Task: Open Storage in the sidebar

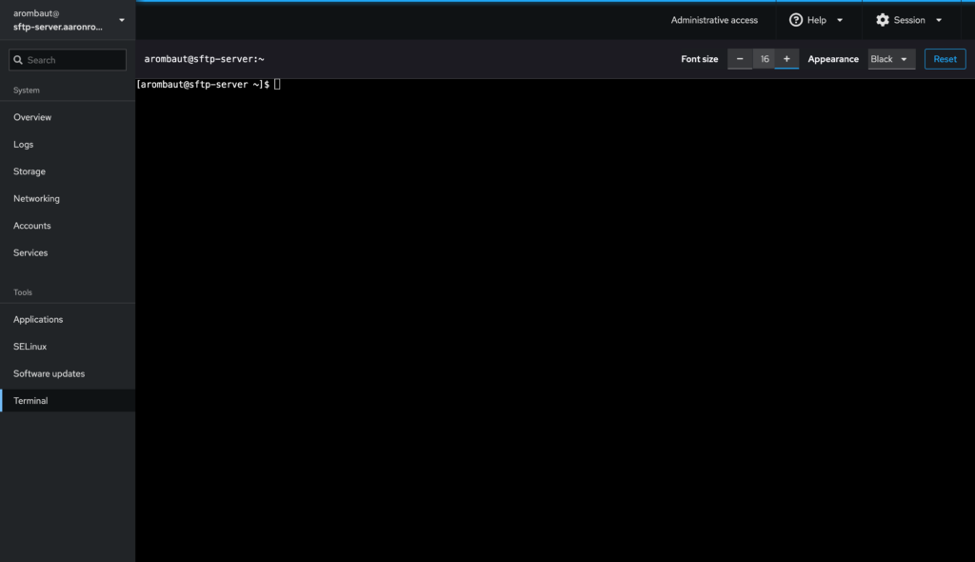Action: (30, 171)
